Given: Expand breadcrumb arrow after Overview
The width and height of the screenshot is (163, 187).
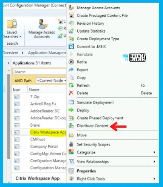Looking at the screenshot, I should tap(23, 53).
